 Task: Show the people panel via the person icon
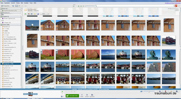click(160, 91)
